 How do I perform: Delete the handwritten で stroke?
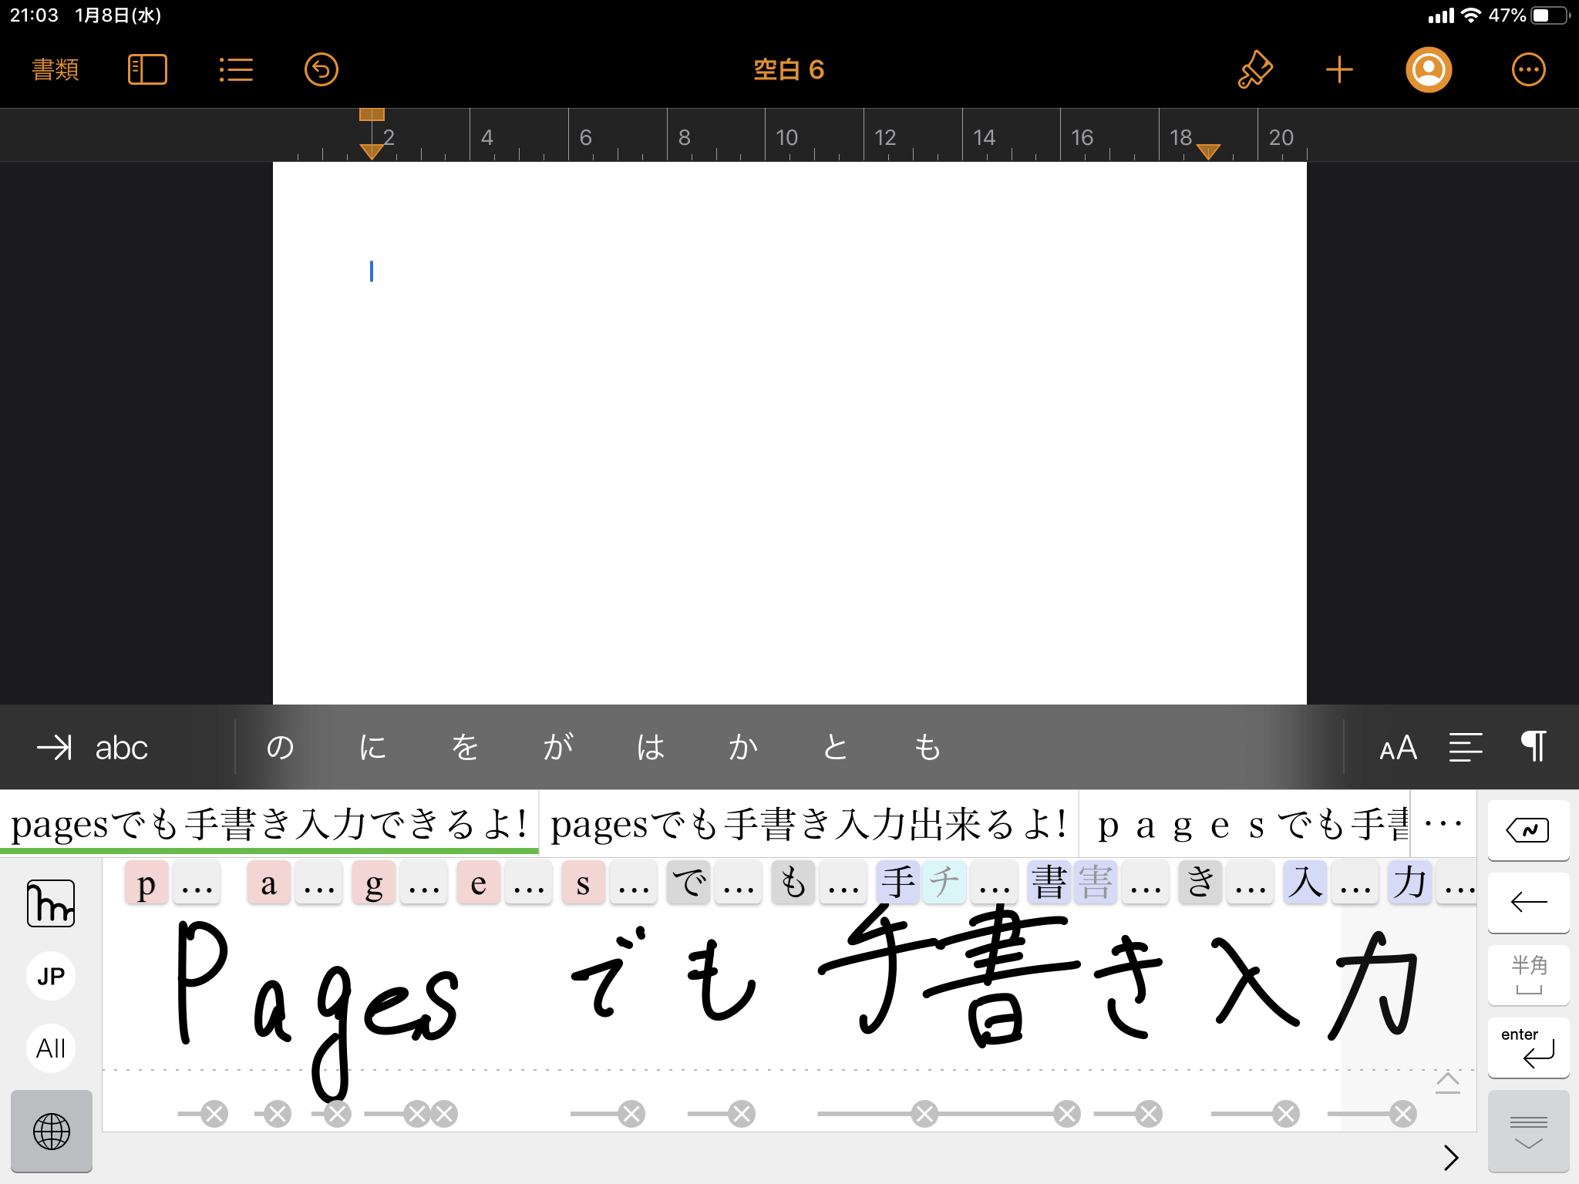631,1114
